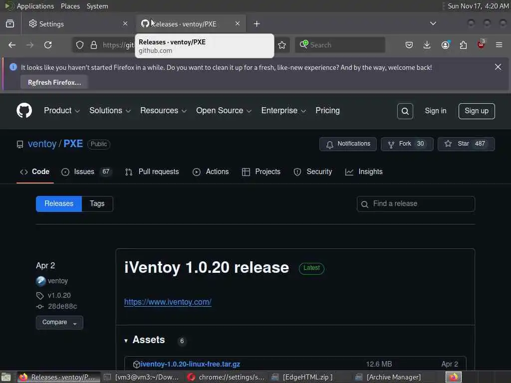Click the uBlock Origin extension icon
The image size is (511, 383).
click(x=481, y=44)
